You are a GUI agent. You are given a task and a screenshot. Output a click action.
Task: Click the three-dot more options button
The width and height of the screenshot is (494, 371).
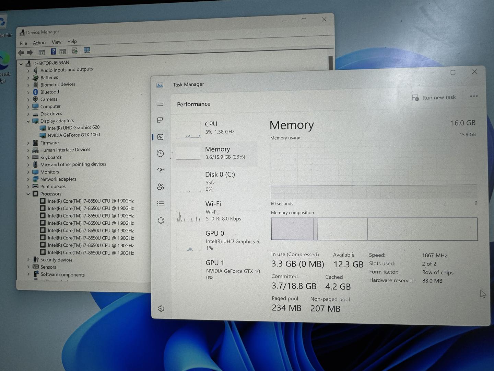tap(474, 96)
